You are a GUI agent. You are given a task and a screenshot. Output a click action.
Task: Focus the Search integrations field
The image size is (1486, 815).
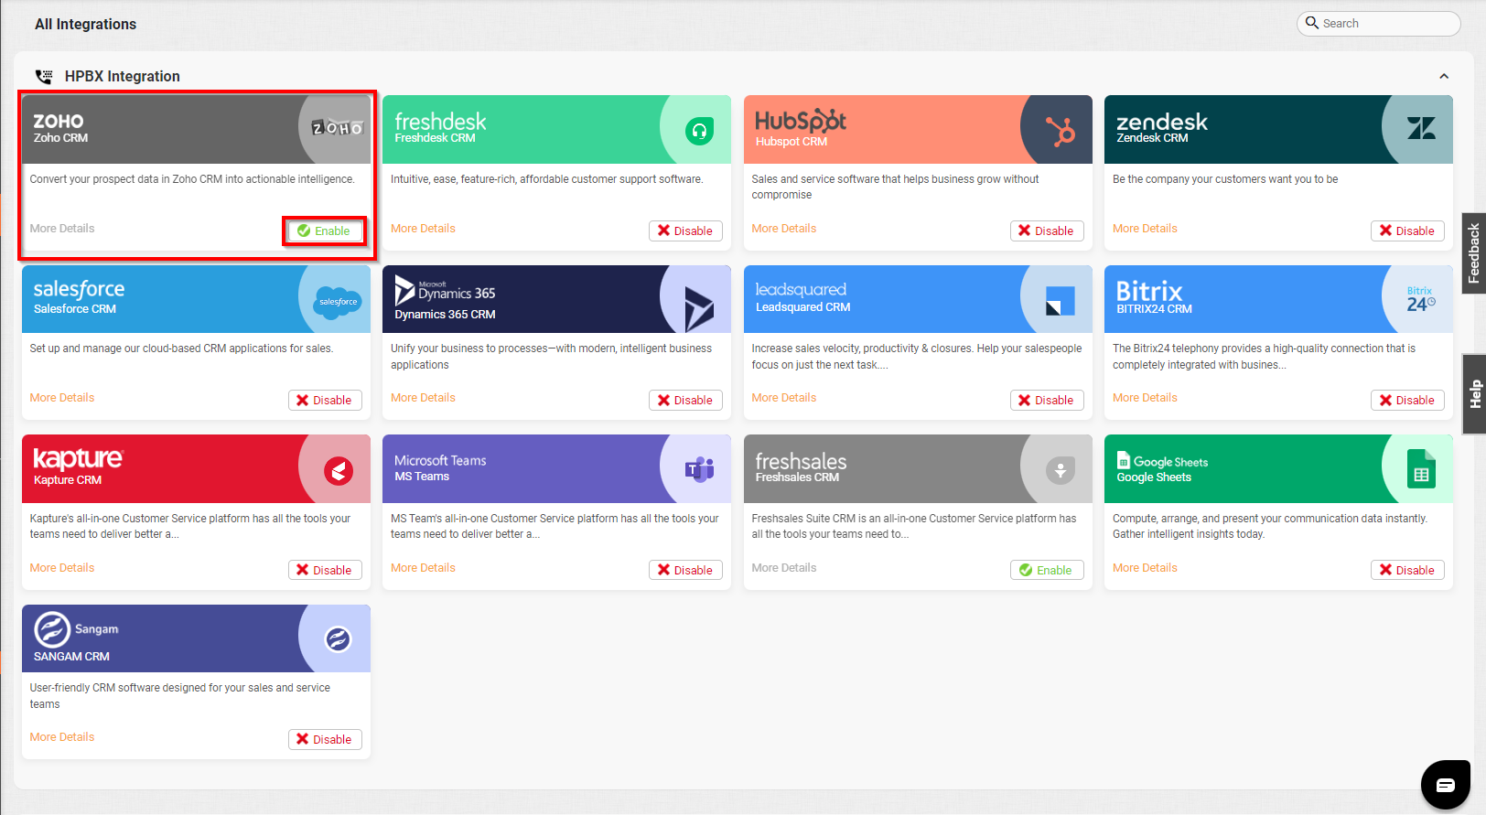[1378, 24]
